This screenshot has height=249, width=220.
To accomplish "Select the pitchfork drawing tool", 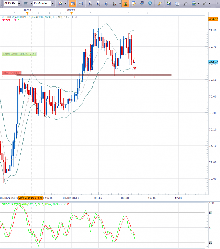I will 185,3.
